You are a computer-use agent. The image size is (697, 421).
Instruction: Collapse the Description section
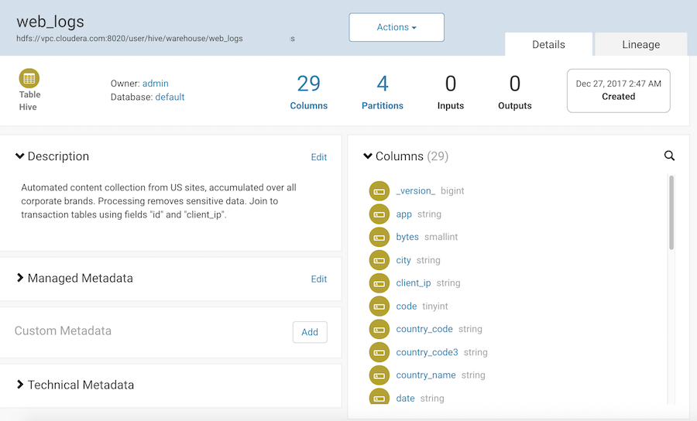coord(20,156)
